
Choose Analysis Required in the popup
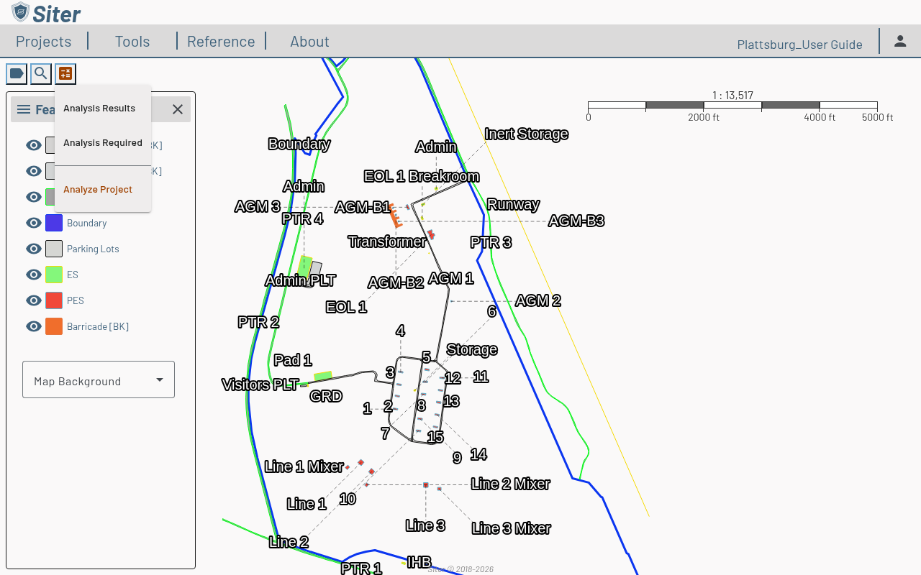[103, 143]
